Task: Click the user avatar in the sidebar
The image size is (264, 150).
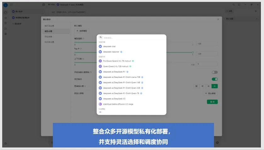Action: (x=6, y=5)
